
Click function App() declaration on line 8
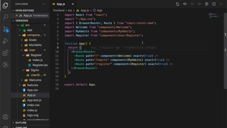77,43
